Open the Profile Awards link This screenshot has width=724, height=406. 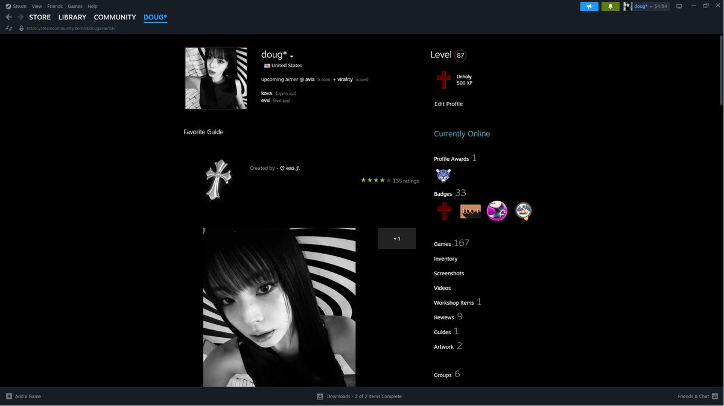(x=451, y=159)
